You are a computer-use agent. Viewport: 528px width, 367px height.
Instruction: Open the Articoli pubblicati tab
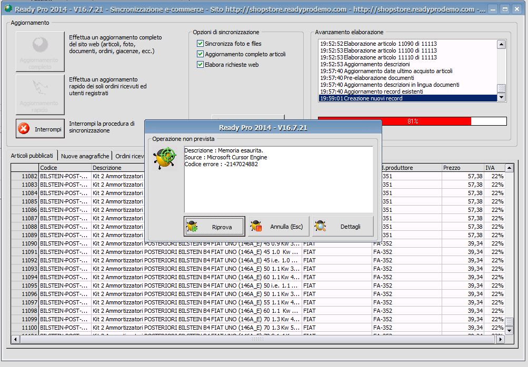coord(32,156)
